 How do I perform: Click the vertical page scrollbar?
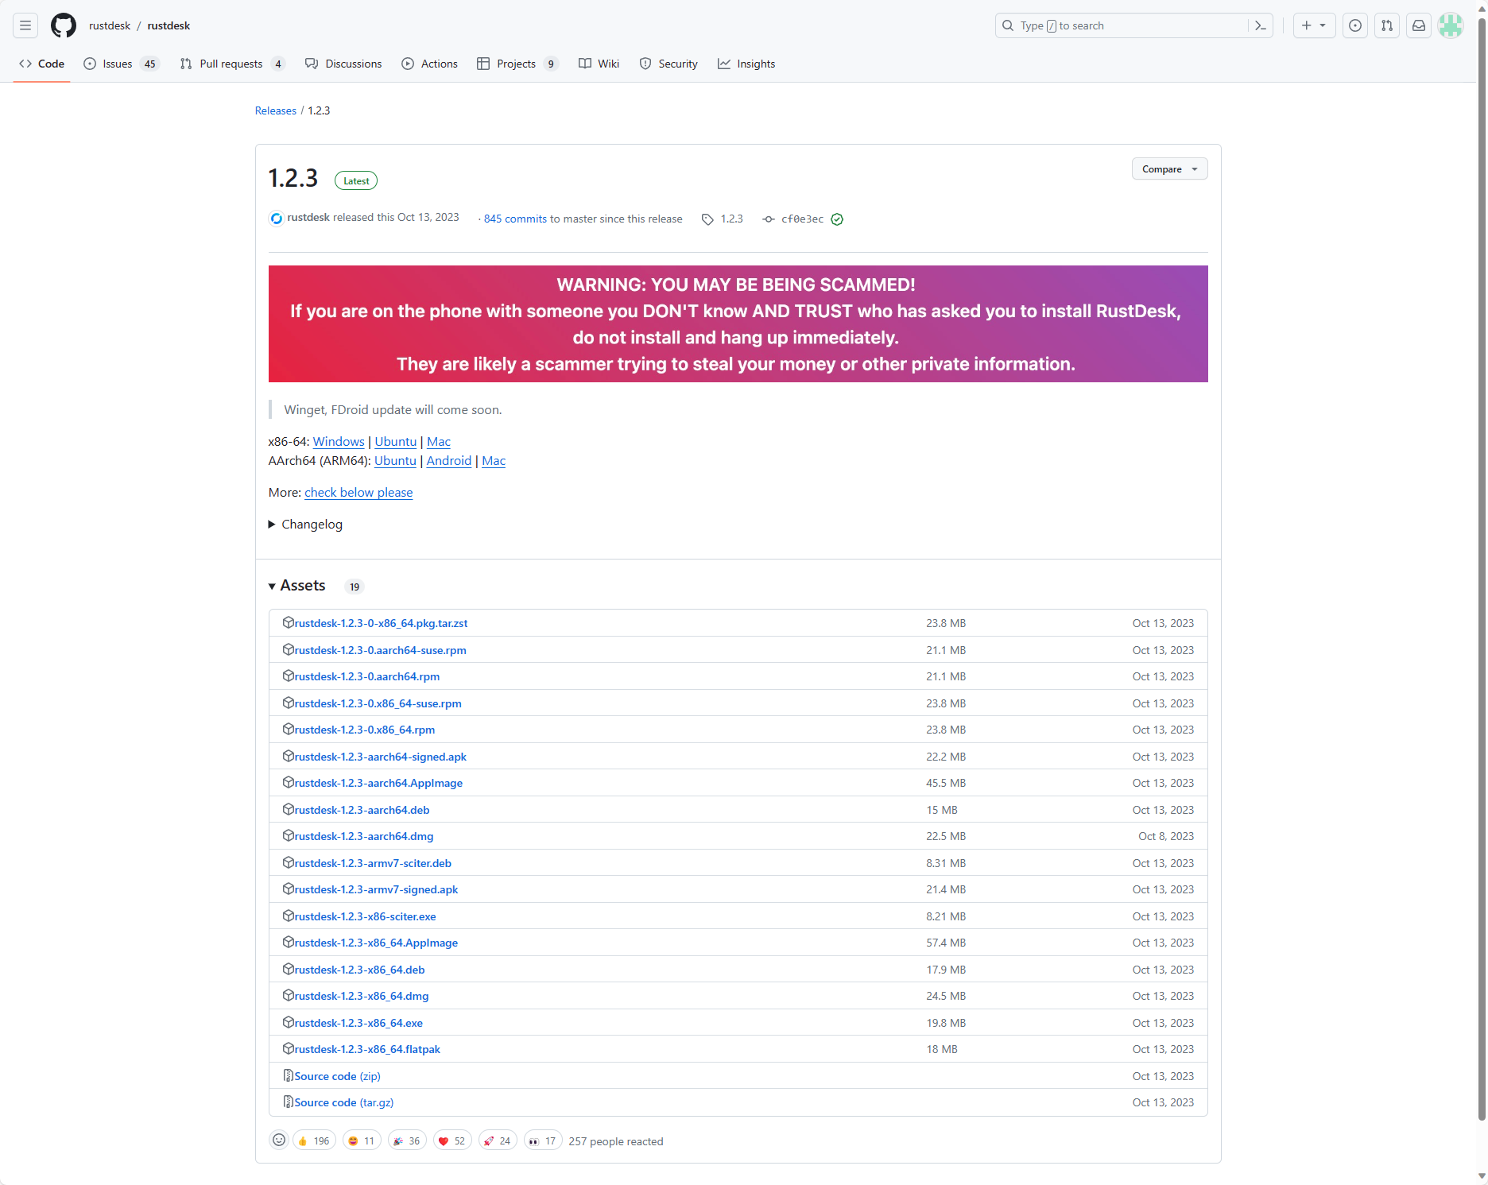point(1482,568)
